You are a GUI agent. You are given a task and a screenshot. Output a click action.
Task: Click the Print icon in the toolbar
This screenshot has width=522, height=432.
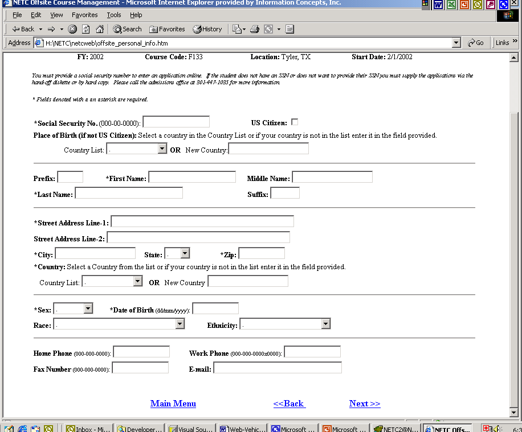pos(255,29)
